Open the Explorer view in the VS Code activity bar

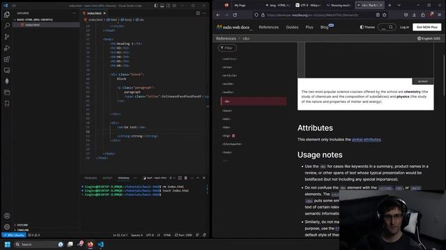7,15
